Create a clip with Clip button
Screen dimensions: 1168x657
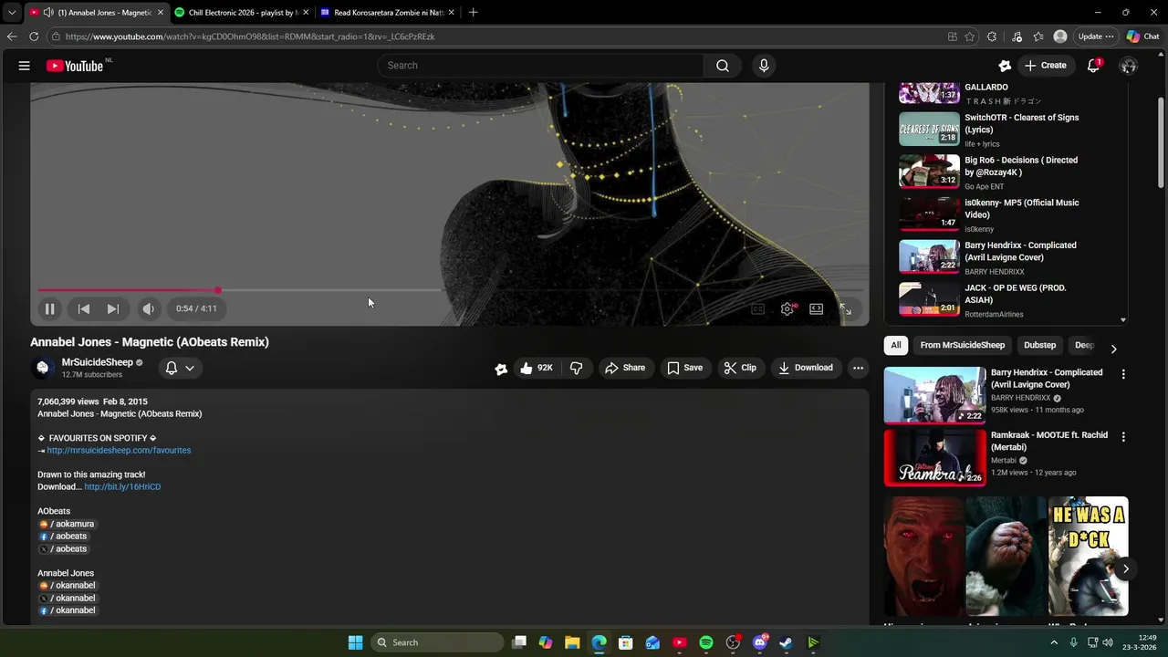coord(740,368)
